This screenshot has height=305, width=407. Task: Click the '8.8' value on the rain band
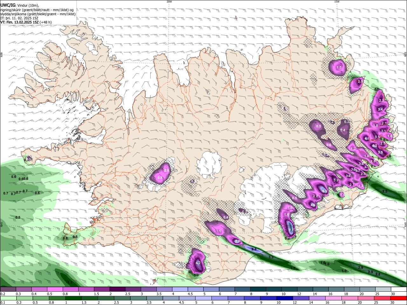coord(254,249)
